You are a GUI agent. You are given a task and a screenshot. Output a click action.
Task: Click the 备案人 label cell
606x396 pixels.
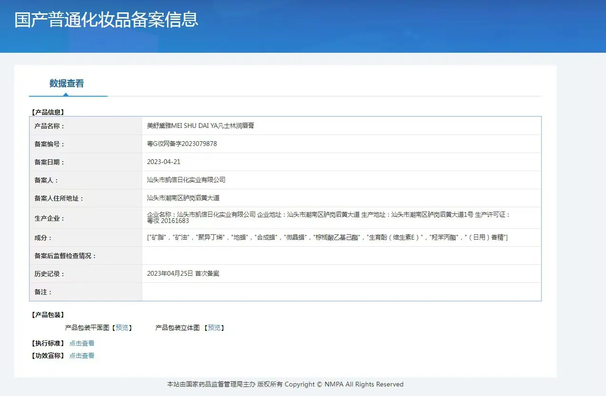click(86, 180)
